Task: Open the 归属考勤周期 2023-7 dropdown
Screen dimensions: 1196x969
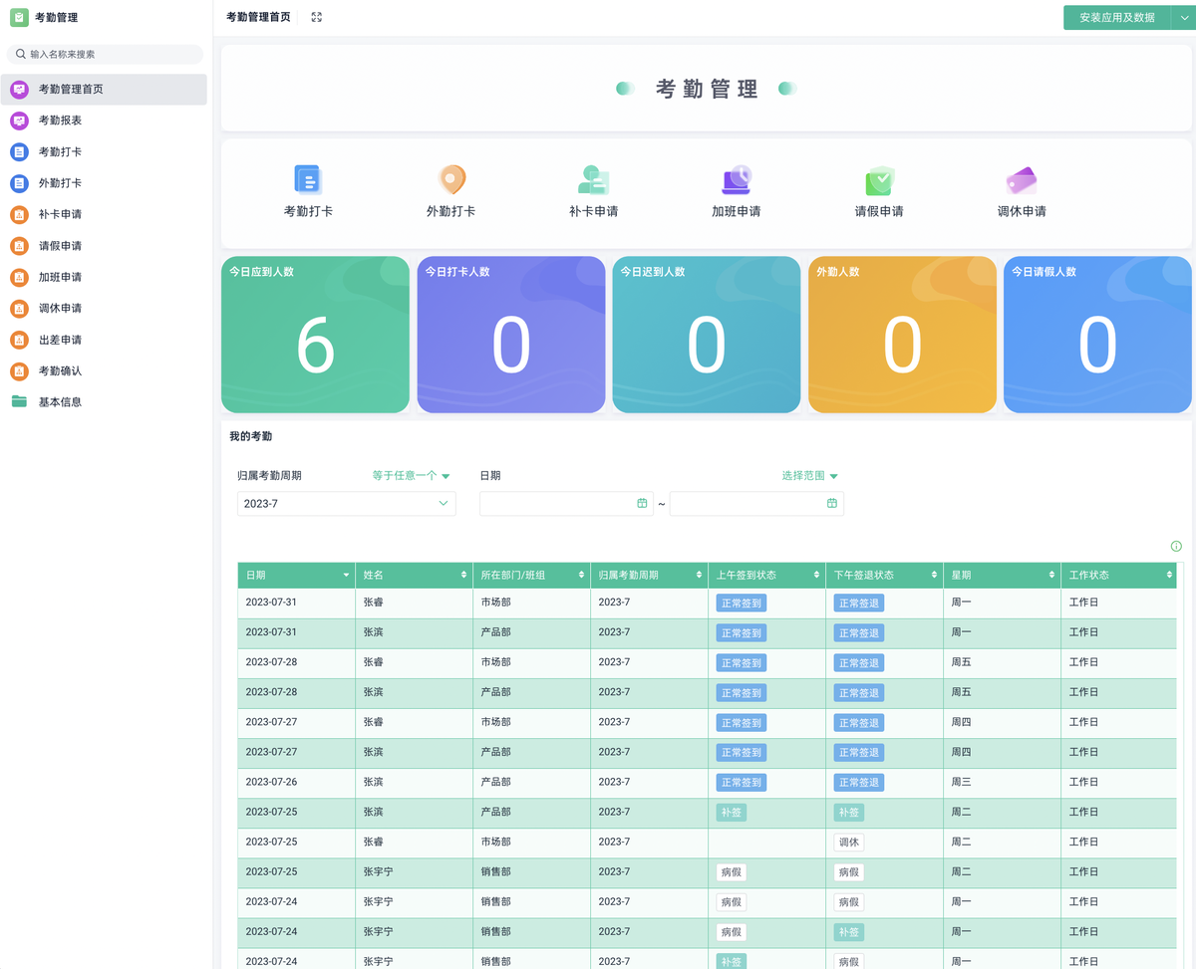Action: 346,504
